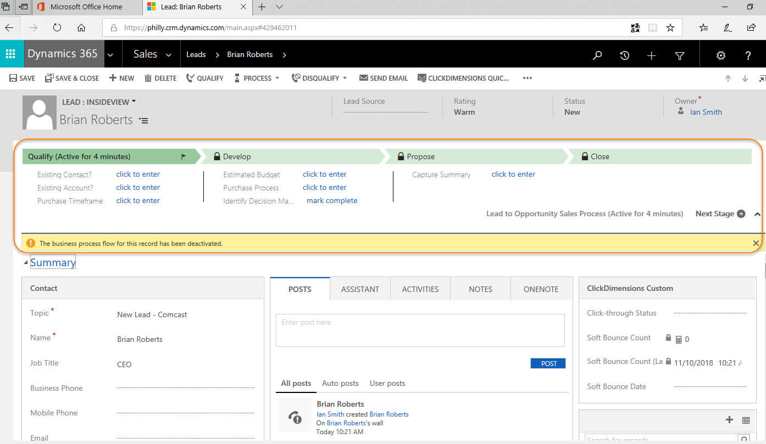Image resolution: width=766 pixels, height=444 pixels.
Task: Show Auto posts filter
Action: 340,383
